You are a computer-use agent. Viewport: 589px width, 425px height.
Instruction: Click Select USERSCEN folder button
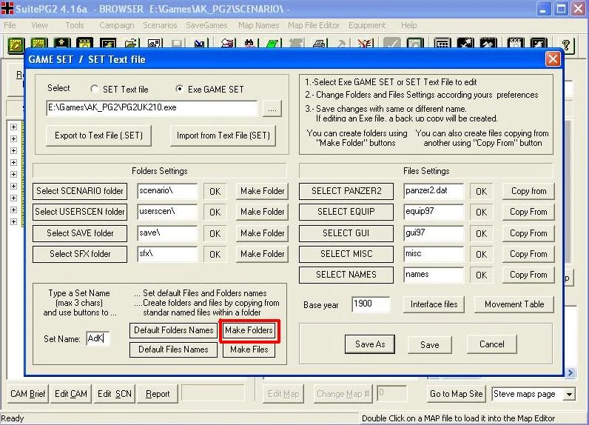80,212
